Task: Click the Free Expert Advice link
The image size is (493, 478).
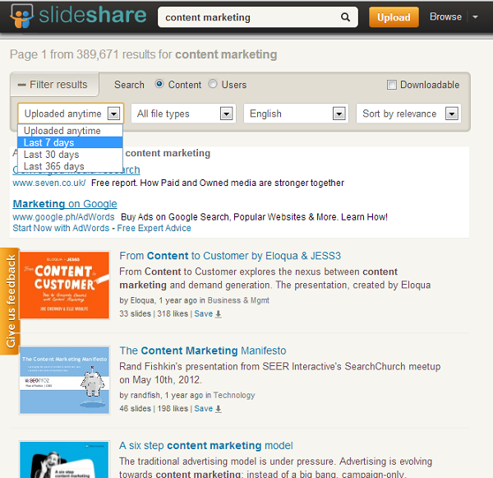Action: tap(154, 228)
